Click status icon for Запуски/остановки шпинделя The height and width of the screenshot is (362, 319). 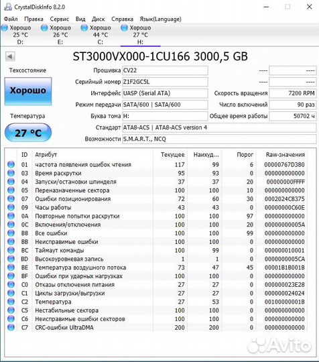tap(11, 182)
